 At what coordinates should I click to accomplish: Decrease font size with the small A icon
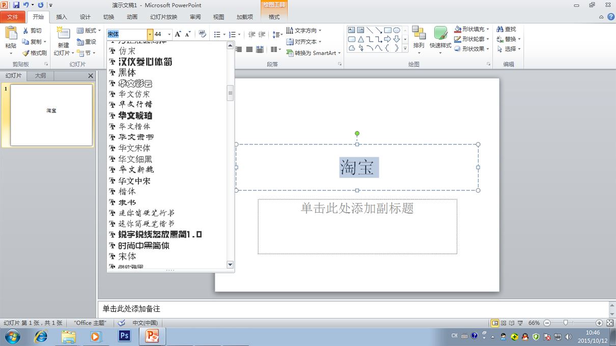[x=188, y=34]
